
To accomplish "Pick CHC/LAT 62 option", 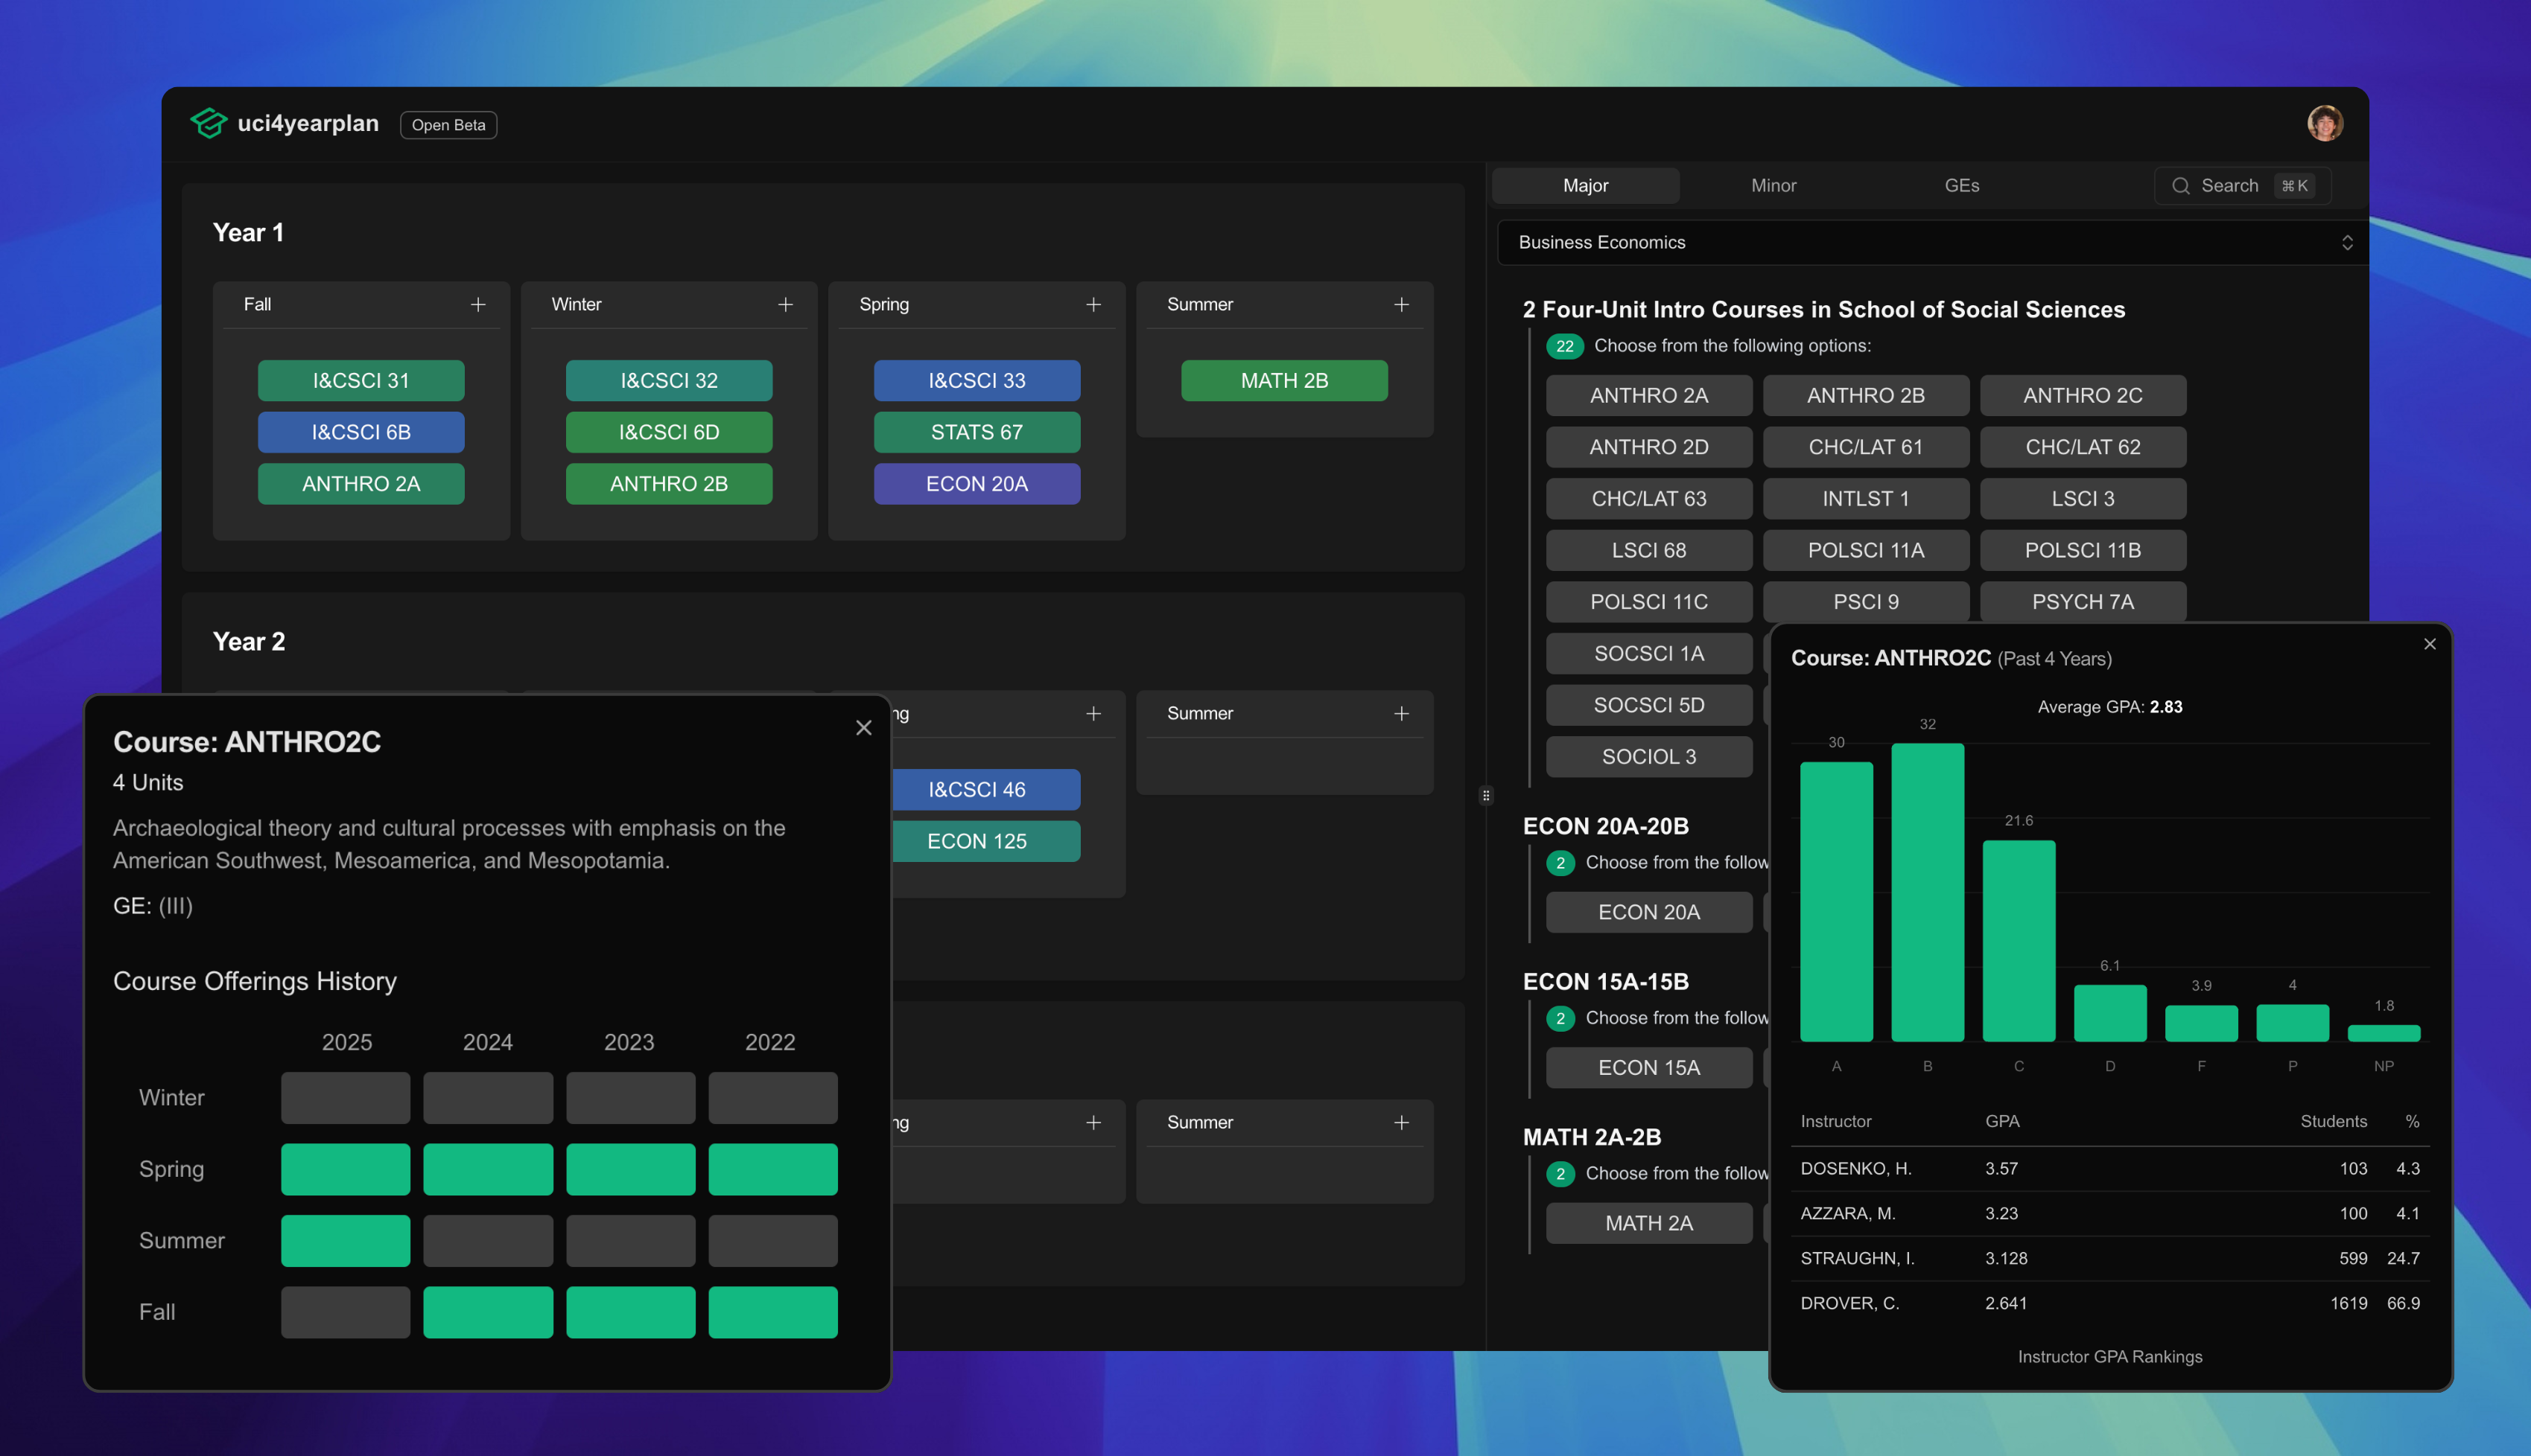I will coord(2083,447).
